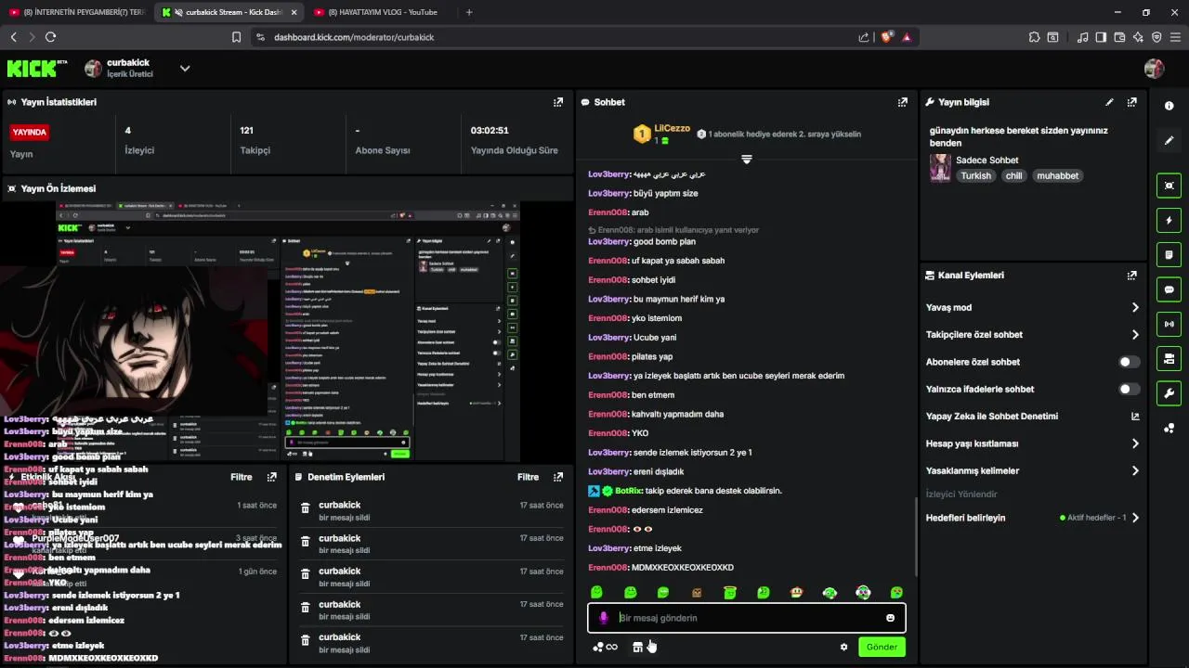Open Filtre in Etkinlik Akışı panel
1189x668 pixels.
click(x=242, y=477)
